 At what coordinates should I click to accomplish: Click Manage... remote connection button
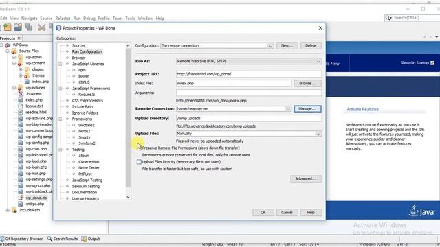[307, 108]
